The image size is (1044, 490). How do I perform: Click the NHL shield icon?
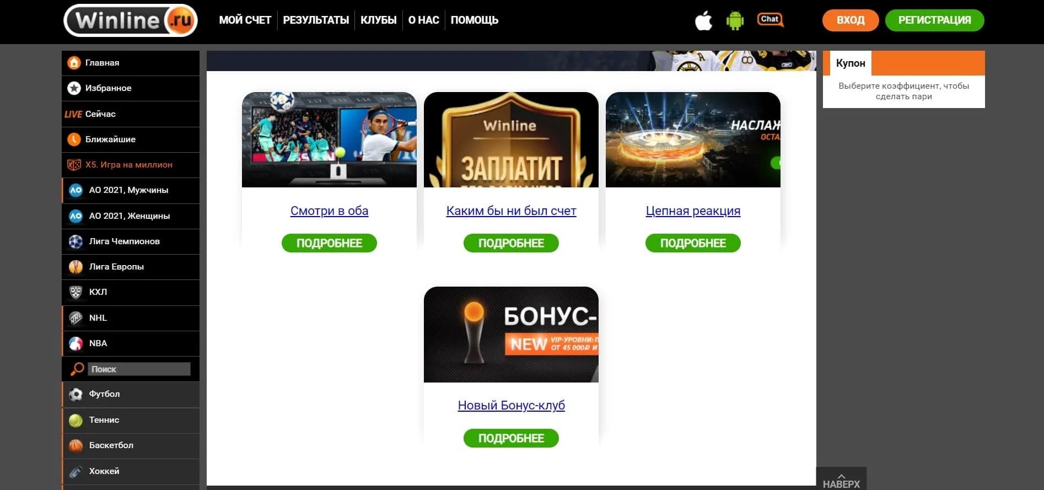[76, 318]
